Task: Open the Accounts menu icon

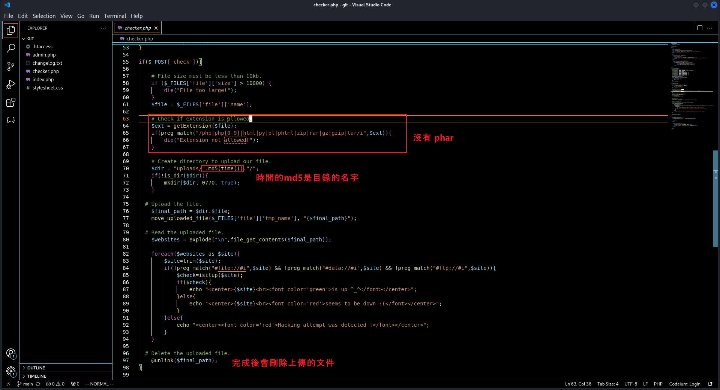Action: point(10,353)
